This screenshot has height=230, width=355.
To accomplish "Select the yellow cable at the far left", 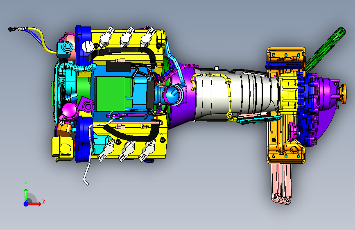I will point(43,40).
